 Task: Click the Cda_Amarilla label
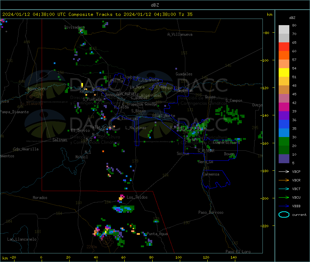point(26,149)
